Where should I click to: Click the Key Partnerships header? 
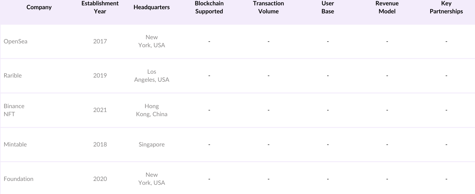pyautogui.click(x=446, y=7)
